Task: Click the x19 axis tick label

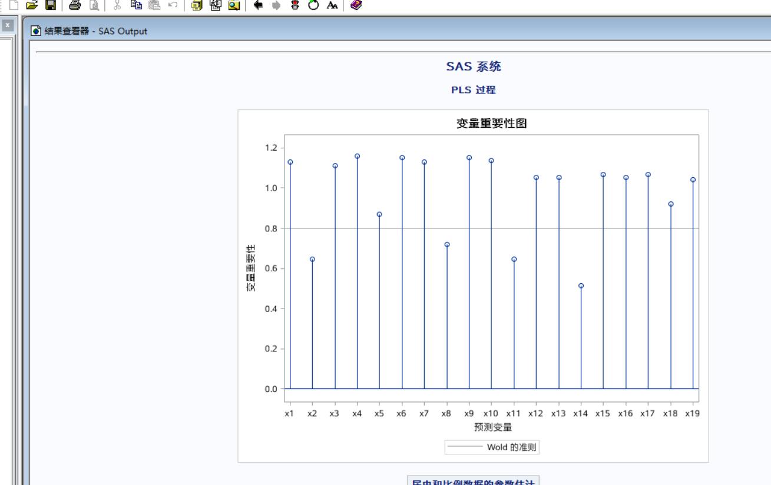Action: [x=693, y=414]
